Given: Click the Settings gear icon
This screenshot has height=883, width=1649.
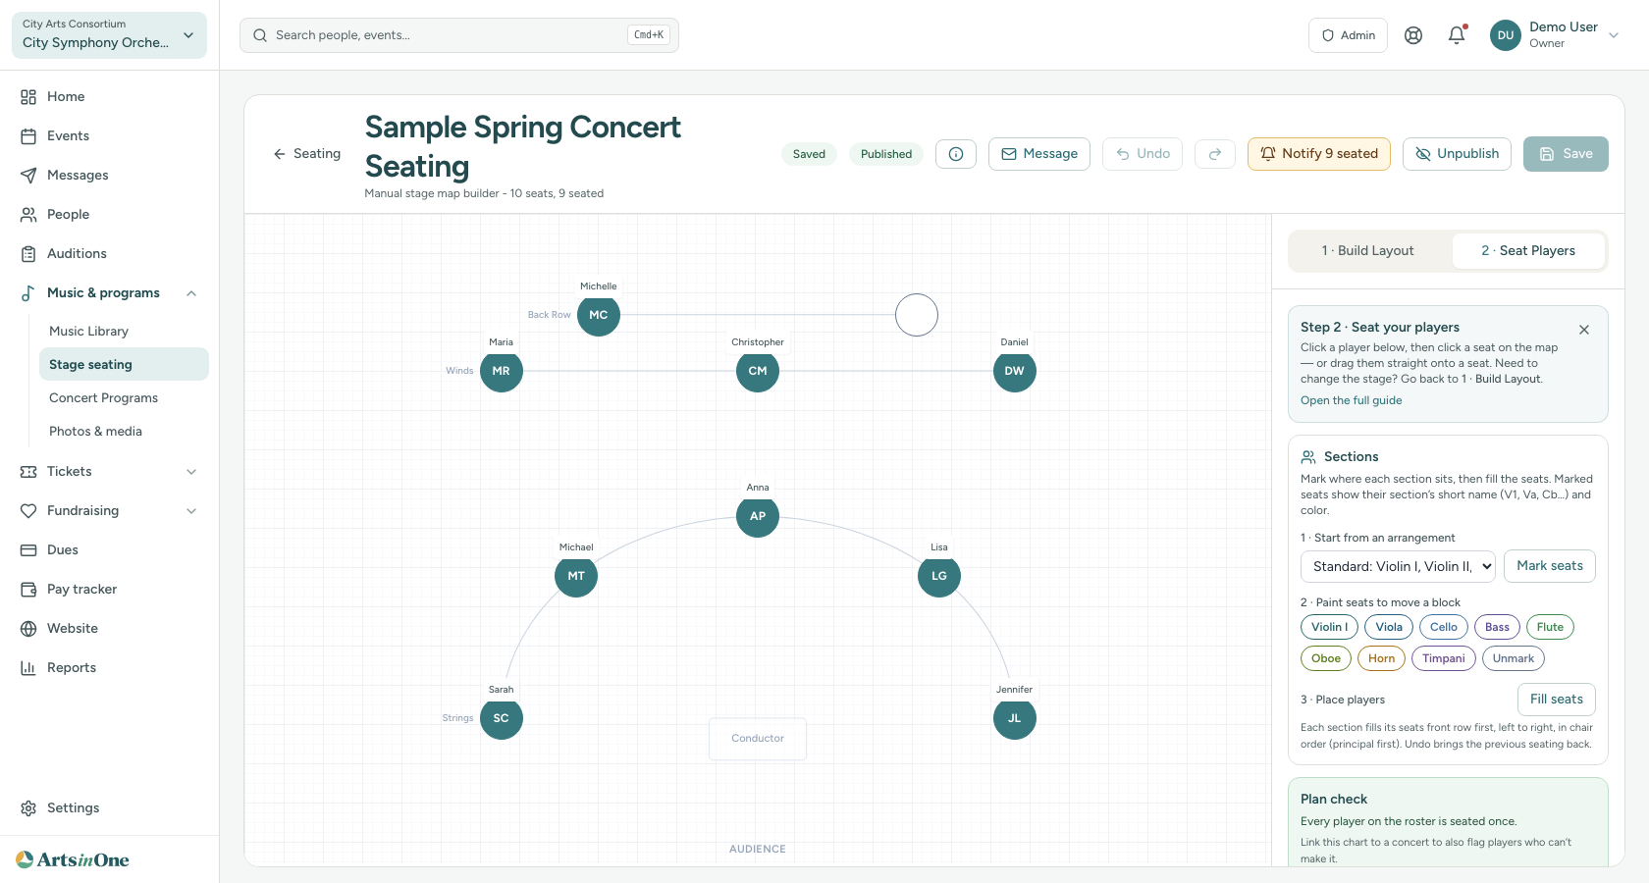Looking at the screenshot, I should [28, 808].
